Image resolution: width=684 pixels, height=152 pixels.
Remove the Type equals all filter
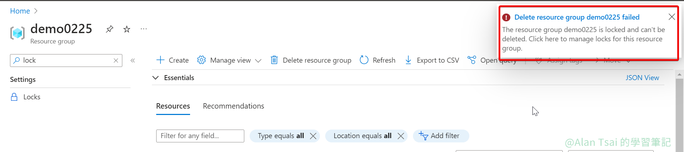point(313,136)
